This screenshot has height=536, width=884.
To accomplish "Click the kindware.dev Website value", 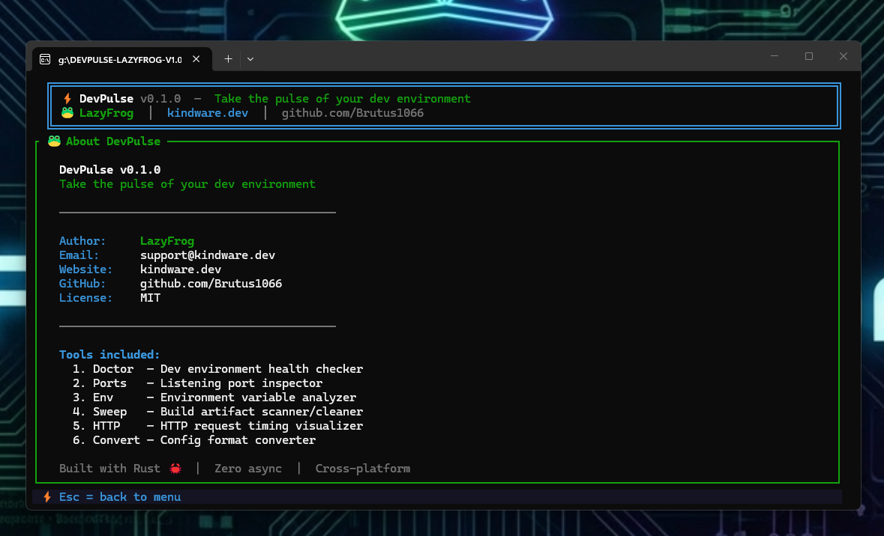I will (181, 269).
